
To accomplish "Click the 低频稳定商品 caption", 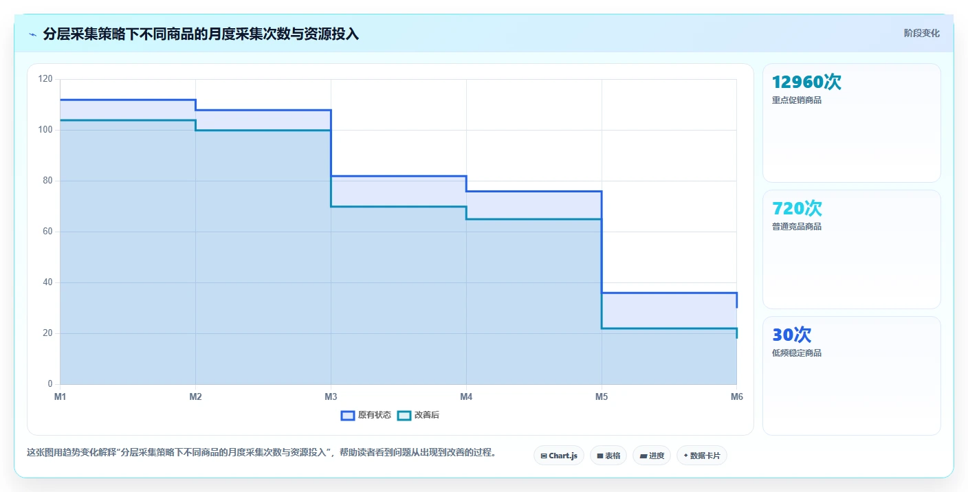I will (797, 353).
